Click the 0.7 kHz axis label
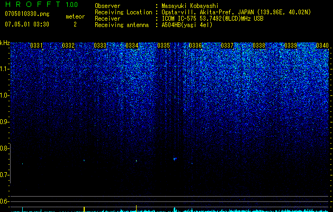333x212 pixels. coord(4,175)
